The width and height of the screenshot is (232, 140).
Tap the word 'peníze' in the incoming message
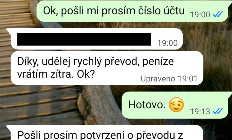158,62
